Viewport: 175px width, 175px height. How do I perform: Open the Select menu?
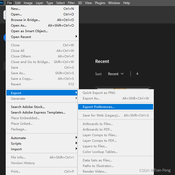click(61, 3)
